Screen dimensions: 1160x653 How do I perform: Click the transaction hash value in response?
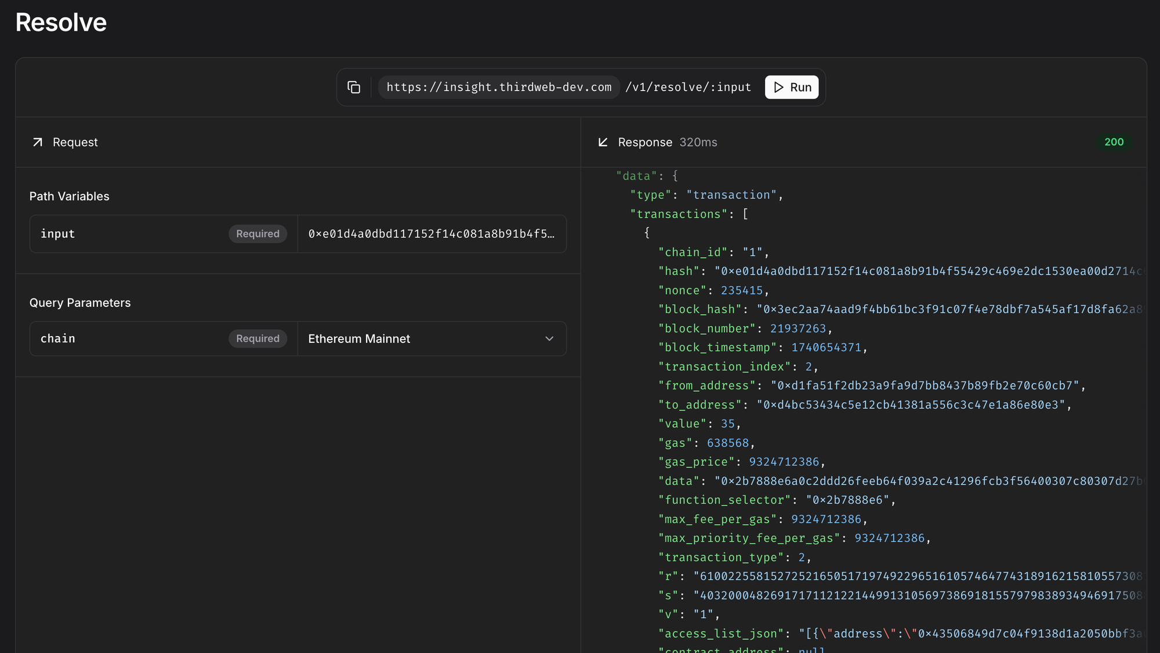click(x=928, y=271)
